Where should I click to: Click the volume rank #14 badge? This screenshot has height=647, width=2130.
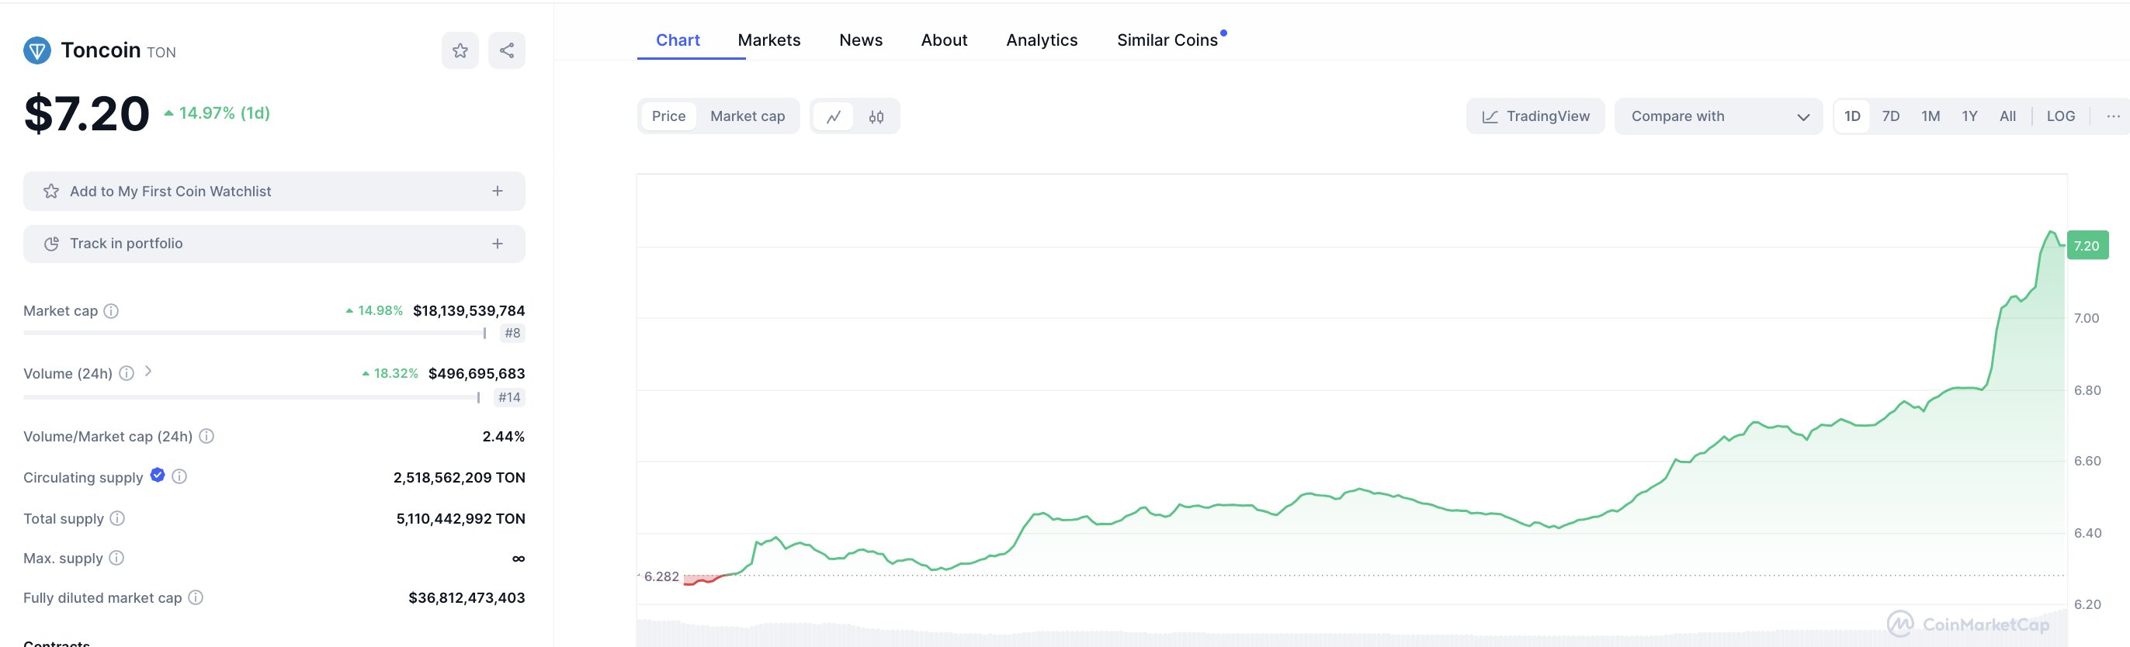509,397
